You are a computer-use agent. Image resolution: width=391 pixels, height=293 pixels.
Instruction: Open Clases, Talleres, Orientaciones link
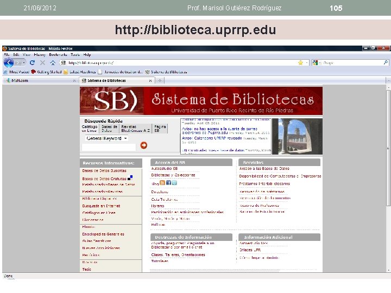click(x=178, y=254)
